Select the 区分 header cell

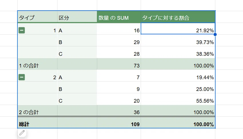pyautogui.click(x=77, y=17)
